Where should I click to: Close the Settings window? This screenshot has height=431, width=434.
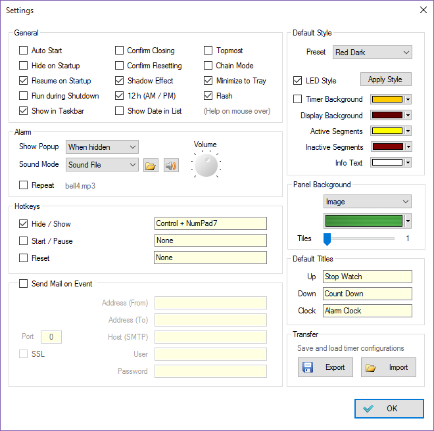pos(423,10)
